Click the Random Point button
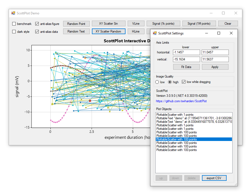251x196 pixels. [76, 24]
